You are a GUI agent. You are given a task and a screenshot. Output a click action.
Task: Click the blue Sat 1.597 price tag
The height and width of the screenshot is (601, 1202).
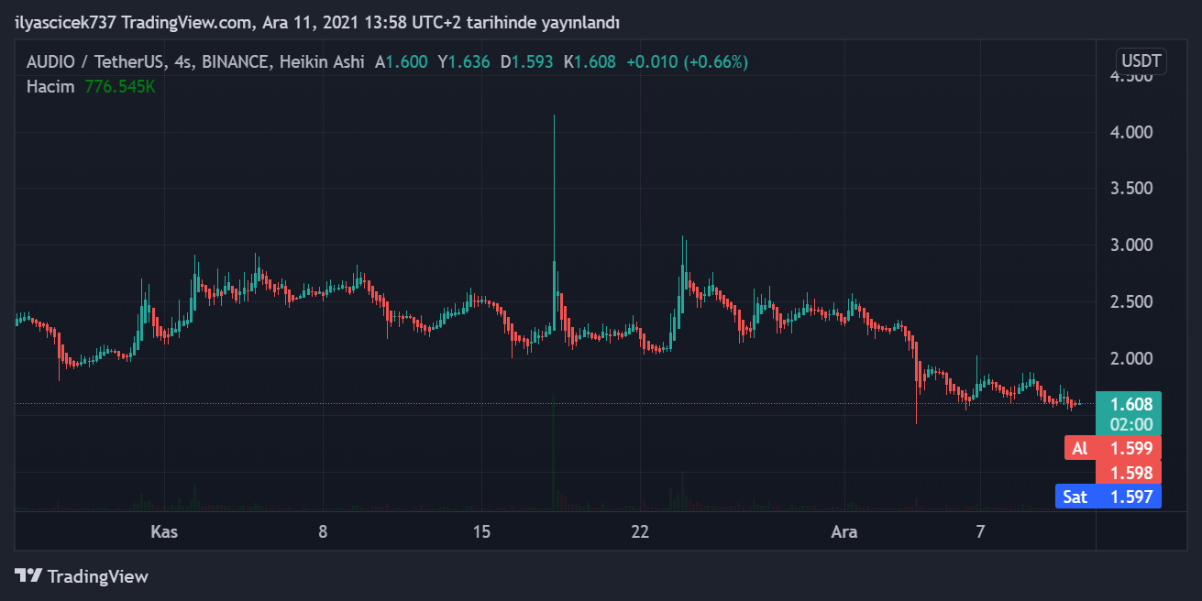pyautogui.click(x=1108, y=497)
